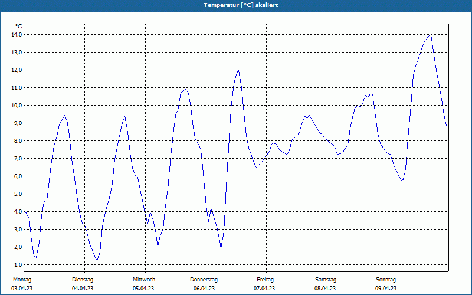472x295 pixels.
Task: Click the date '07.04.23'
Action: click(264, 289)
